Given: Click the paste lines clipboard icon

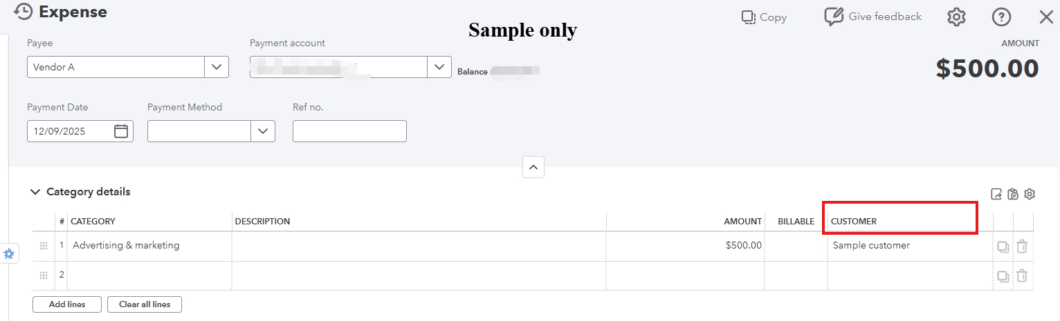Looking at the screenshot, I should pos(1013,194).
